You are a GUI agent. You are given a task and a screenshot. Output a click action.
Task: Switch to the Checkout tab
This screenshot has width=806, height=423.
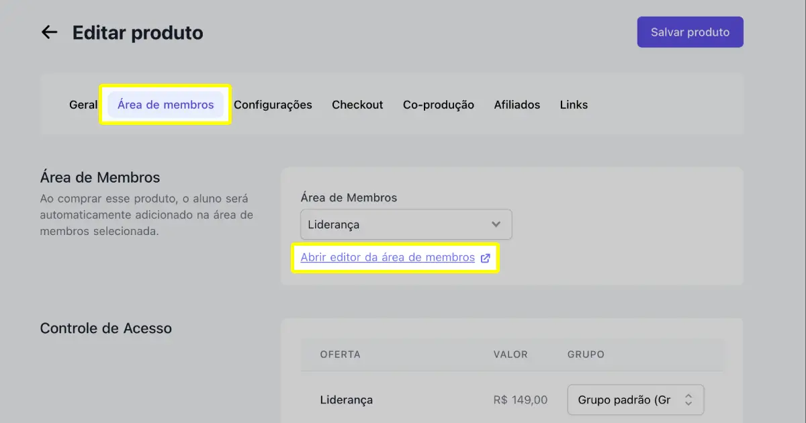tap(357, 104)
